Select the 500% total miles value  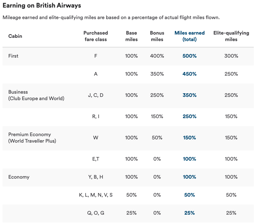pos(189,56)
